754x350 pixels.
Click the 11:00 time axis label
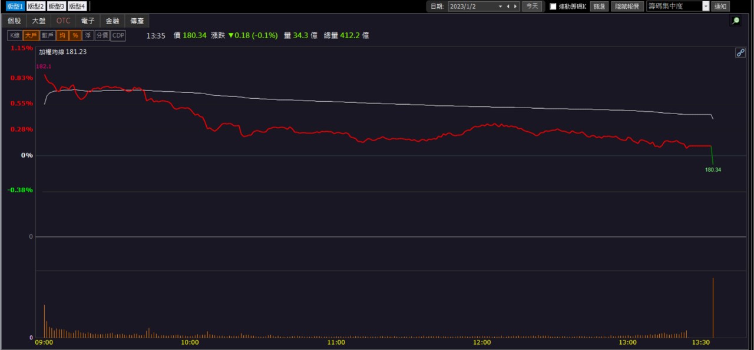tap(336, 342)
